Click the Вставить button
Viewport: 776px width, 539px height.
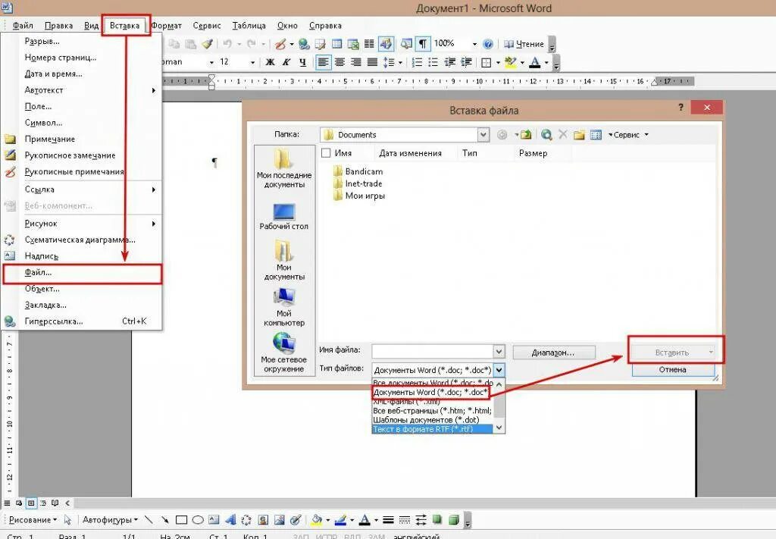(x=673, y=353)
